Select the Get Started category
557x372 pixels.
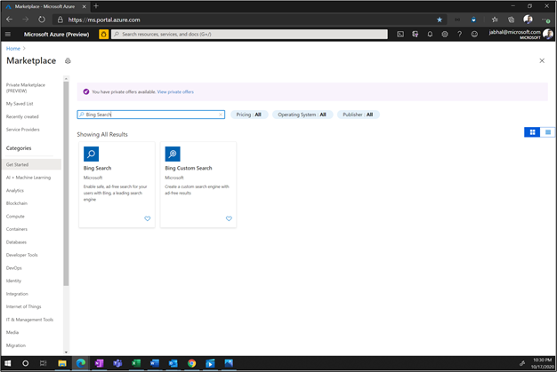[x=31, y=164]
